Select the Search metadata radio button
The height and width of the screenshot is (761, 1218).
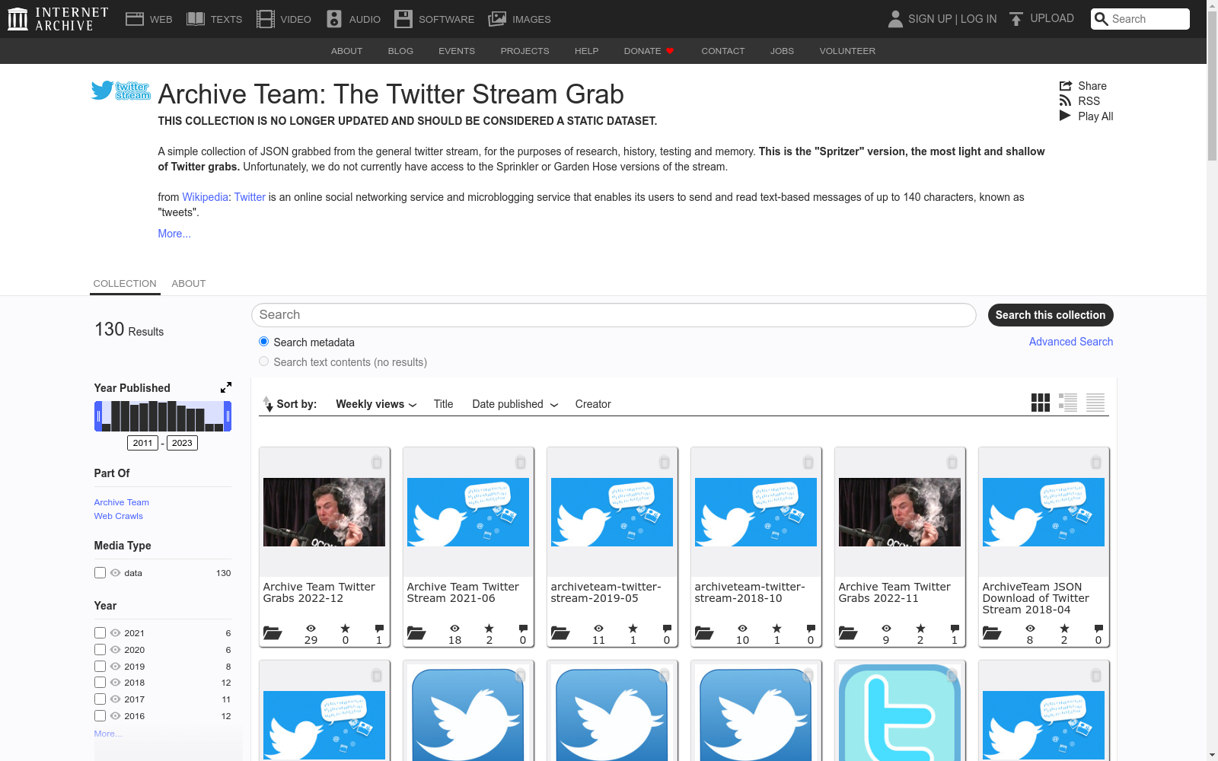pyautogui.click(x=263, y=342)
